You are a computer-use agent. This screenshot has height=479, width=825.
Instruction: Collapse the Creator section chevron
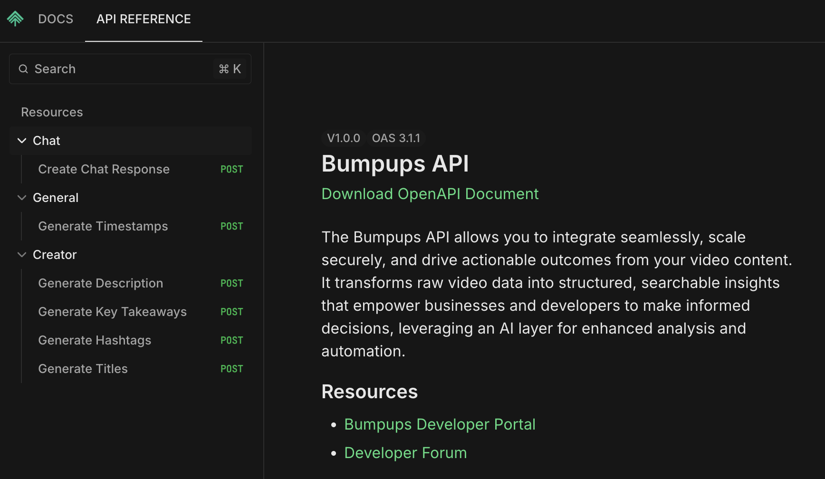coord(22,255)
